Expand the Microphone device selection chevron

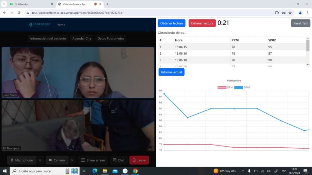pyautogui.click(x=40, y=160)
